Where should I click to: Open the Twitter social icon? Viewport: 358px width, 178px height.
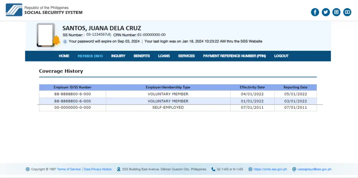[x=326, y=12]
